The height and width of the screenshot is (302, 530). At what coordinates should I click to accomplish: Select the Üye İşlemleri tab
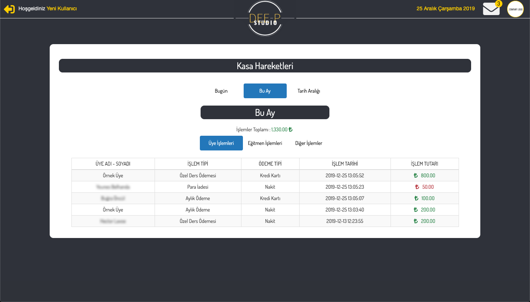click(x=221, y=143)
